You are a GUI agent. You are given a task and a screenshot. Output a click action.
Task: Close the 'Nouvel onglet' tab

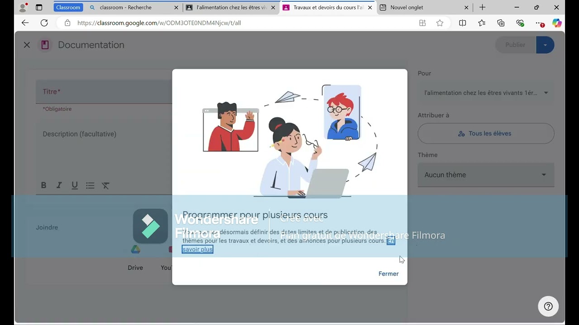(x=466, y=7)
